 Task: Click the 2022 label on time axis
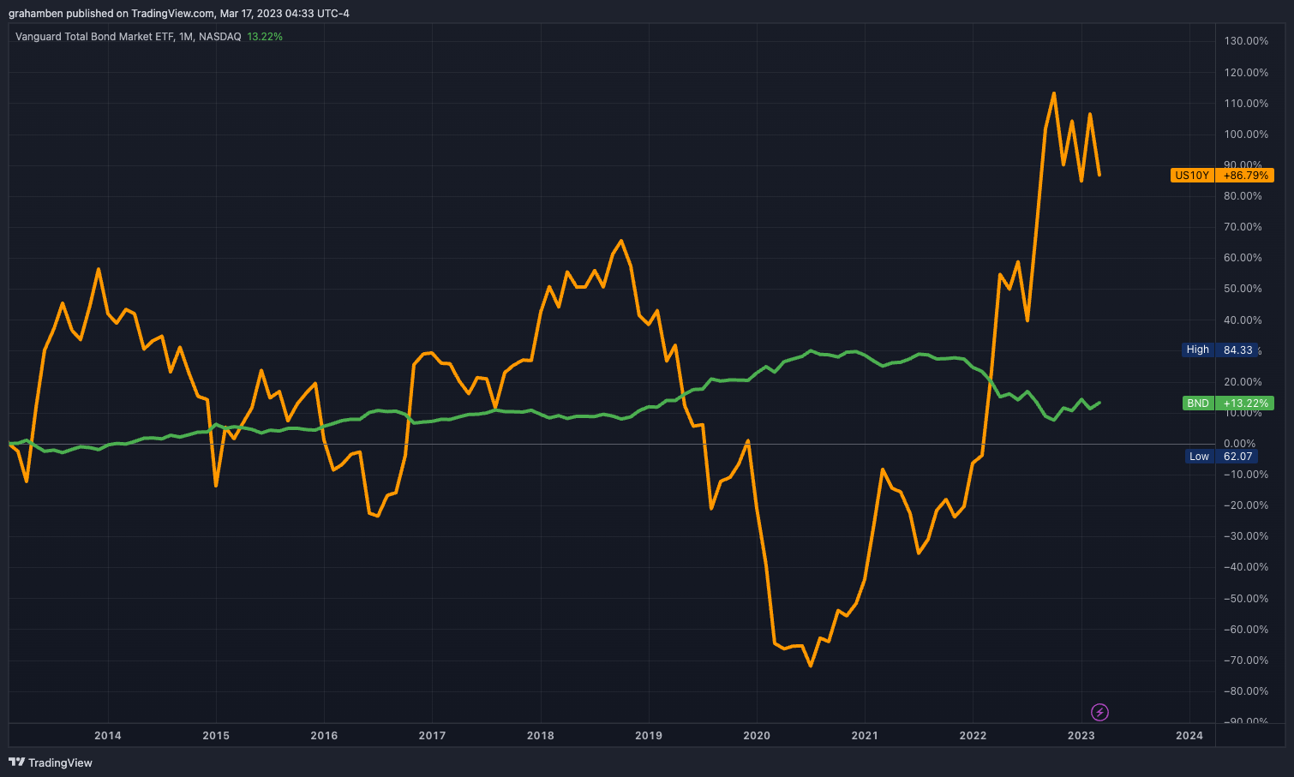[973, 736]
